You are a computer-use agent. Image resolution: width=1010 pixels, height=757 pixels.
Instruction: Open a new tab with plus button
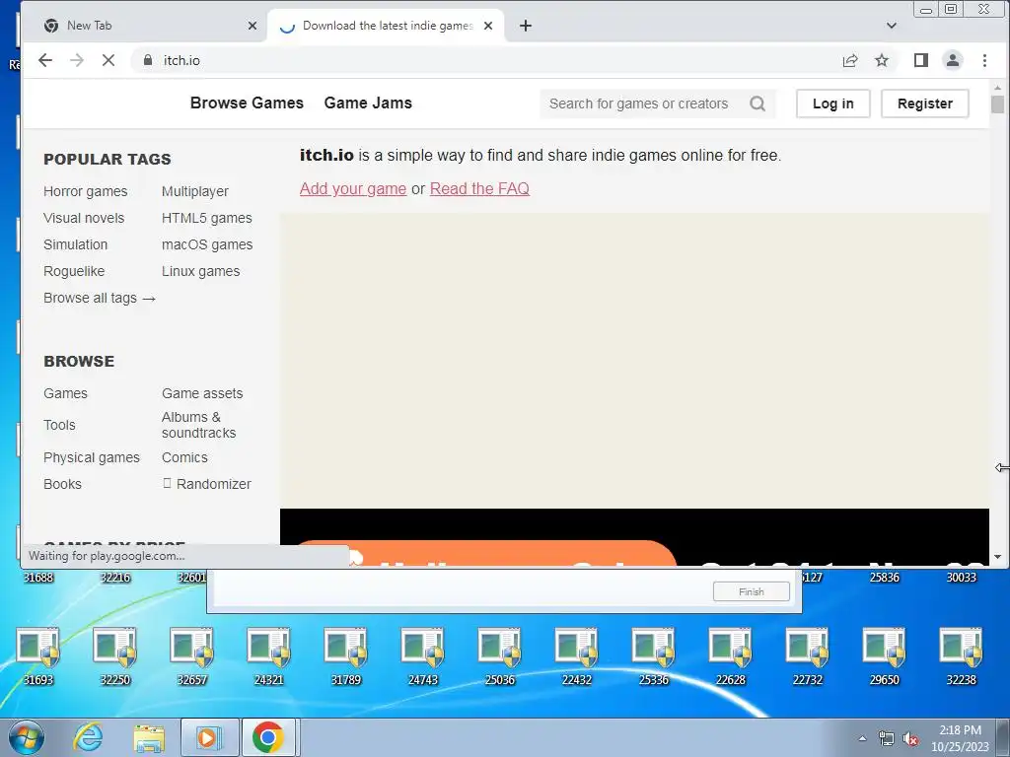click(x=526, y=26)
